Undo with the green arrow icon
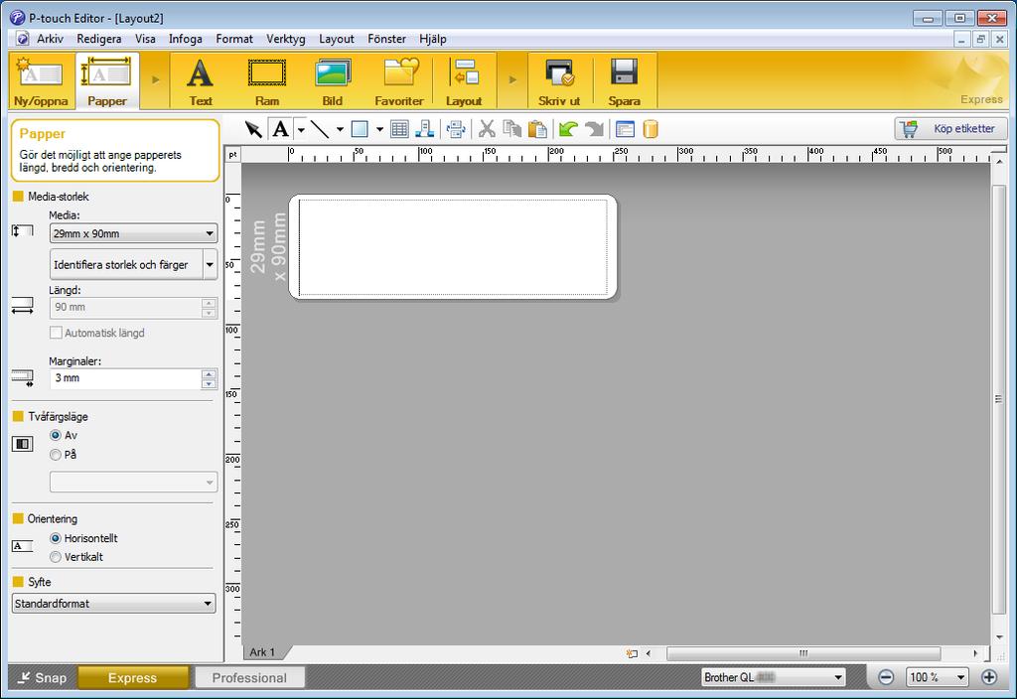The image size is (1017, 699). click(569, 129)
